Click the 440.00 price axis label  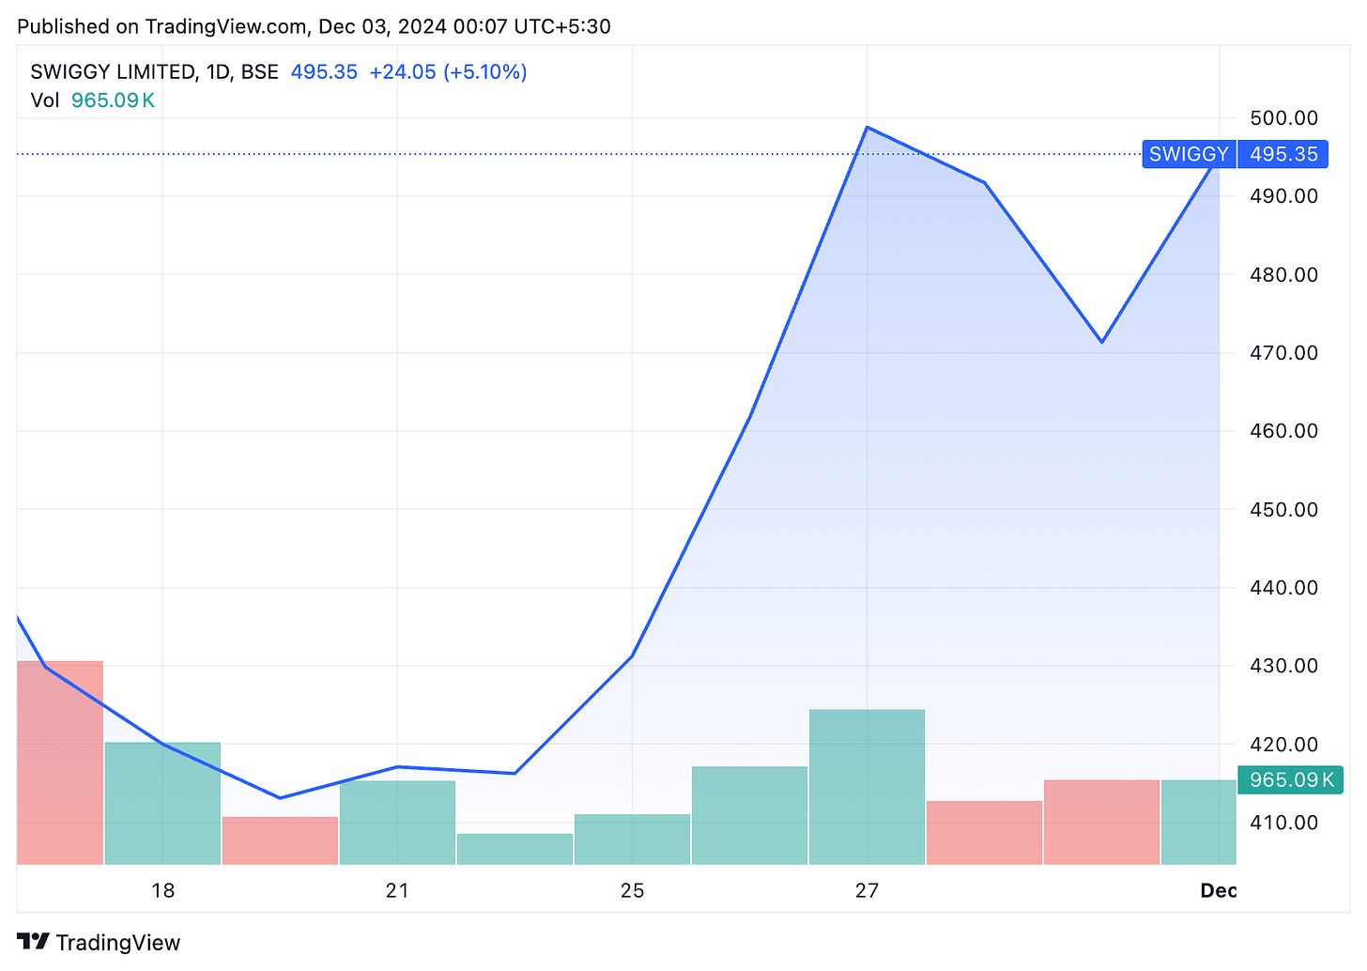[1283, 587]
